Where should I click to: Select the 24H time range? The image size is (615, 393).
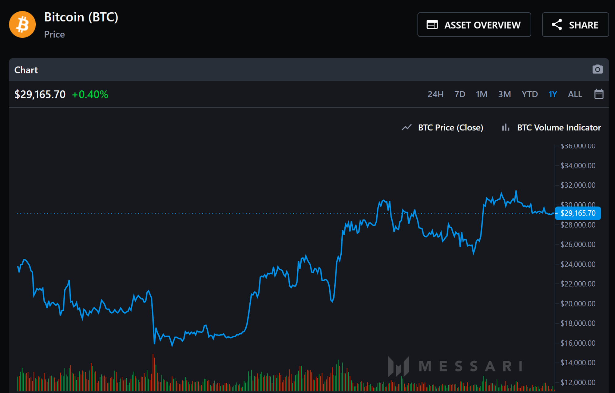tap(435, 94)
